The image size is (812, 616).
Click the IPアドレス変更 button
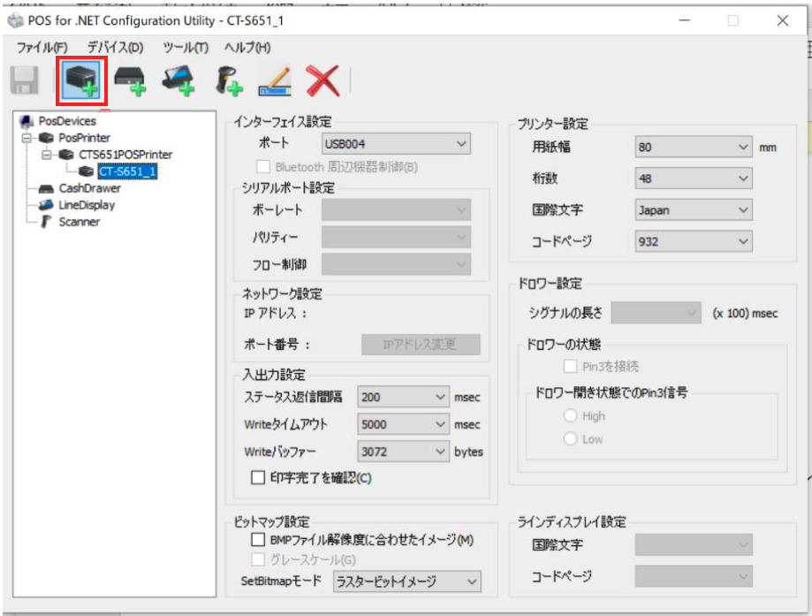pyautogui.click(x=421, y=345)
